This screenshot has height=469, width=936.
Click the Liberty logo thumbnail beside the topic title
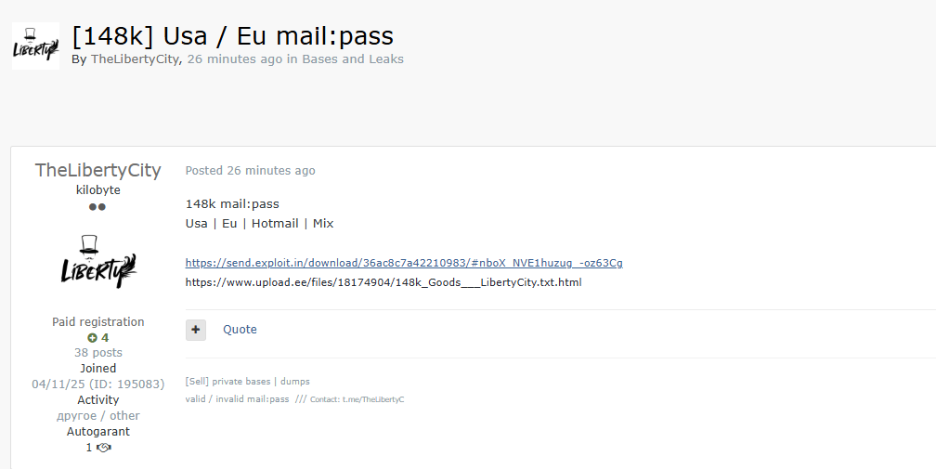click(x=35, y=46)
